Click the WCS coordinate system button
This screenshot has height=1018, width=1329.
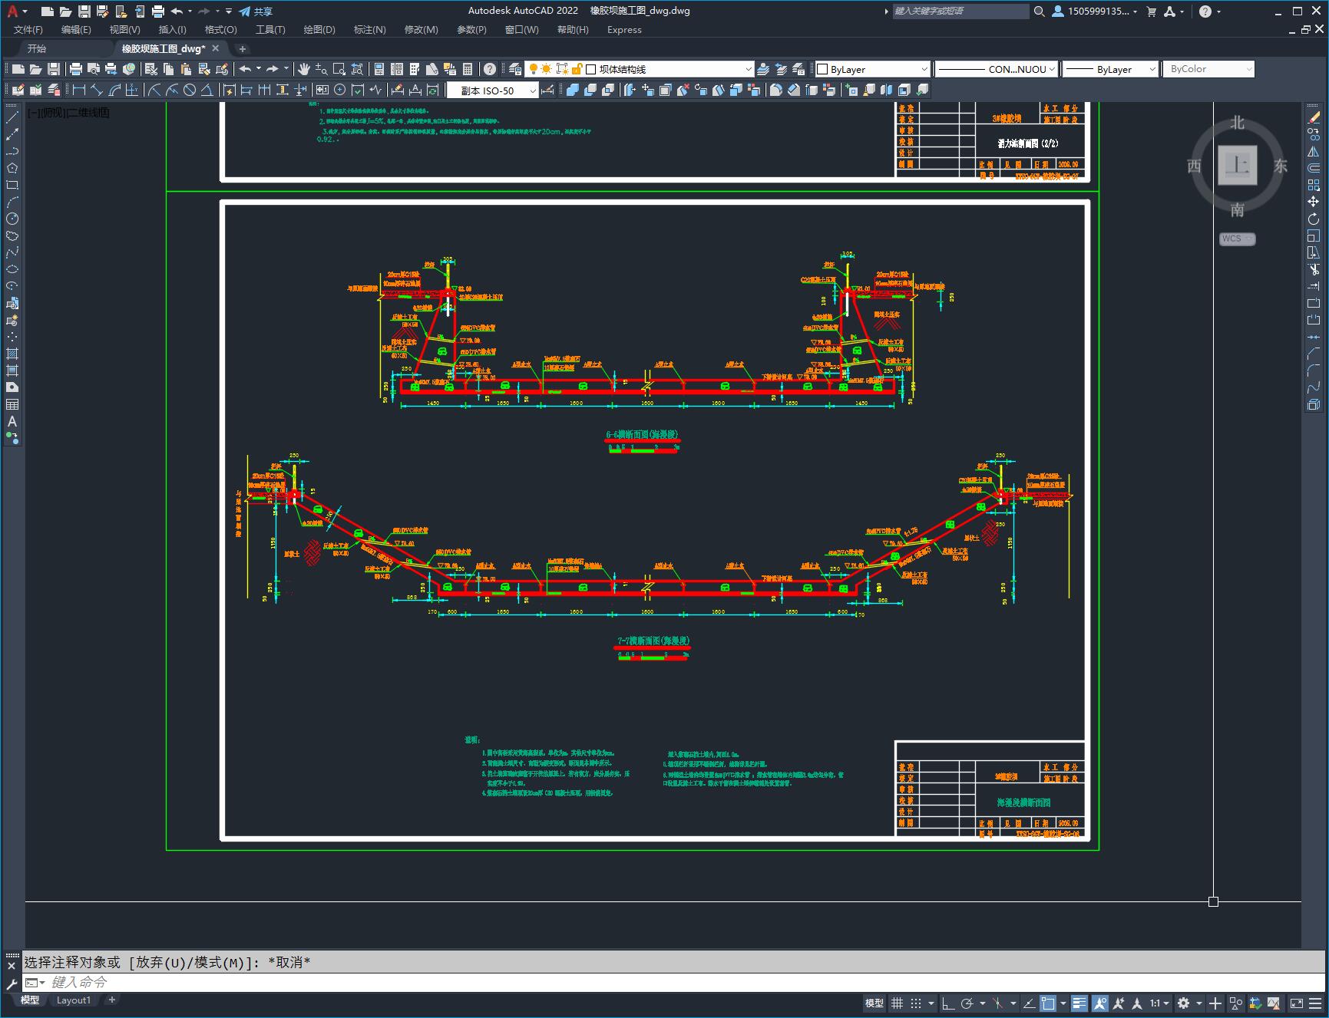[x=1237, y=239]
